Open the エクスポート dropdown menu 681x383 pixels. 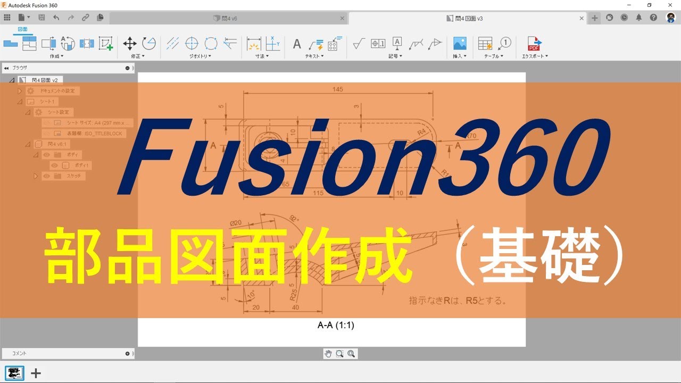pos(534,56)
